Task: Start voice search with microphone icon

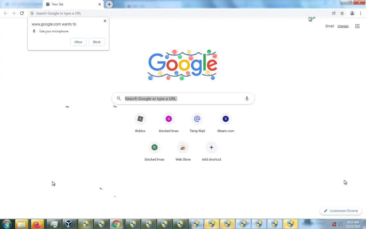Action: 247,98
